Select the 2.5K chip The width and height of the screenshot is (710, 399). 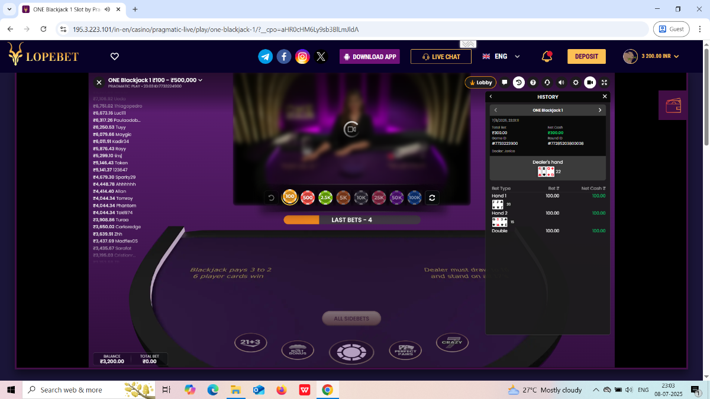(325, 198)
